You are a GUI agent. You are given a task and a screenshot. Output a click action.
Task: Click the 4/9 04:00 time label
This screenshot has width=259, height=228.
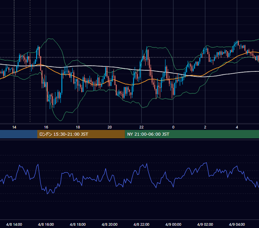click(237, 224)
